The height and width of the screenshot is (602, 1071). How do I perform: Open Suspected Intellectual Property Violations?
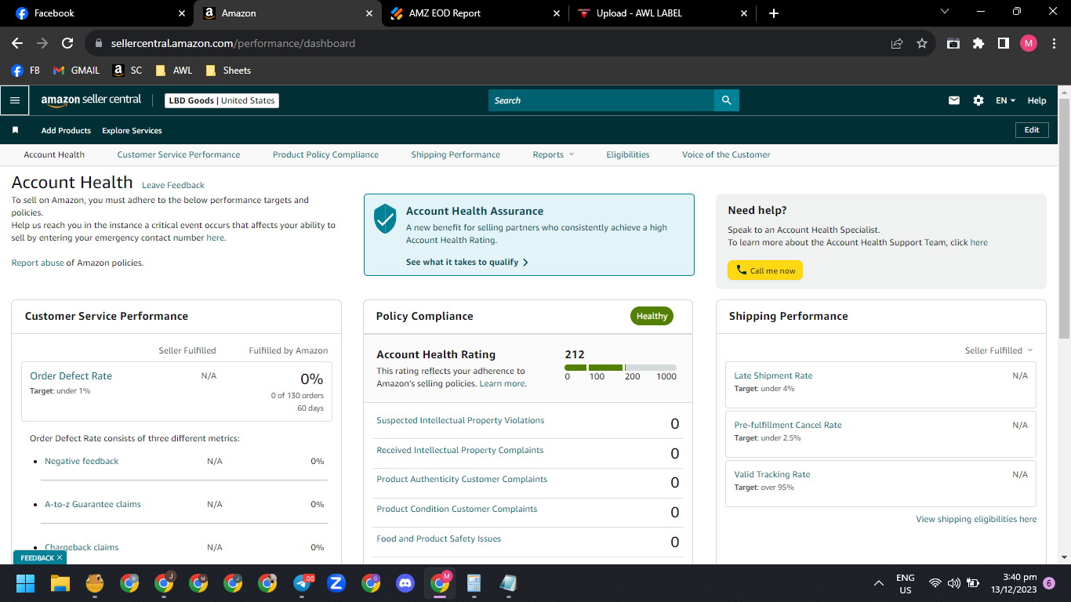pos(460,420)
